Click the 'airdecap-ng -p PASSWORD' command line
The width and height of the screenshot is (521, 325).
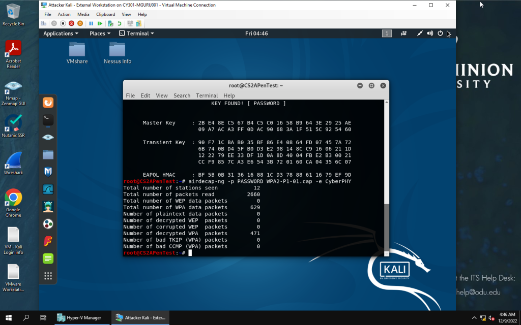(x=270, y=181)
